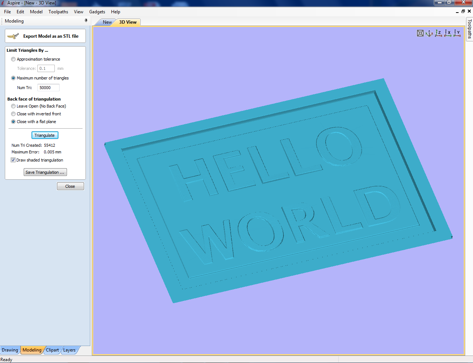Open the vertical Toolpaths side panel
The width and height of the screenshot is (473, 363).
click(x=469, y=29)
